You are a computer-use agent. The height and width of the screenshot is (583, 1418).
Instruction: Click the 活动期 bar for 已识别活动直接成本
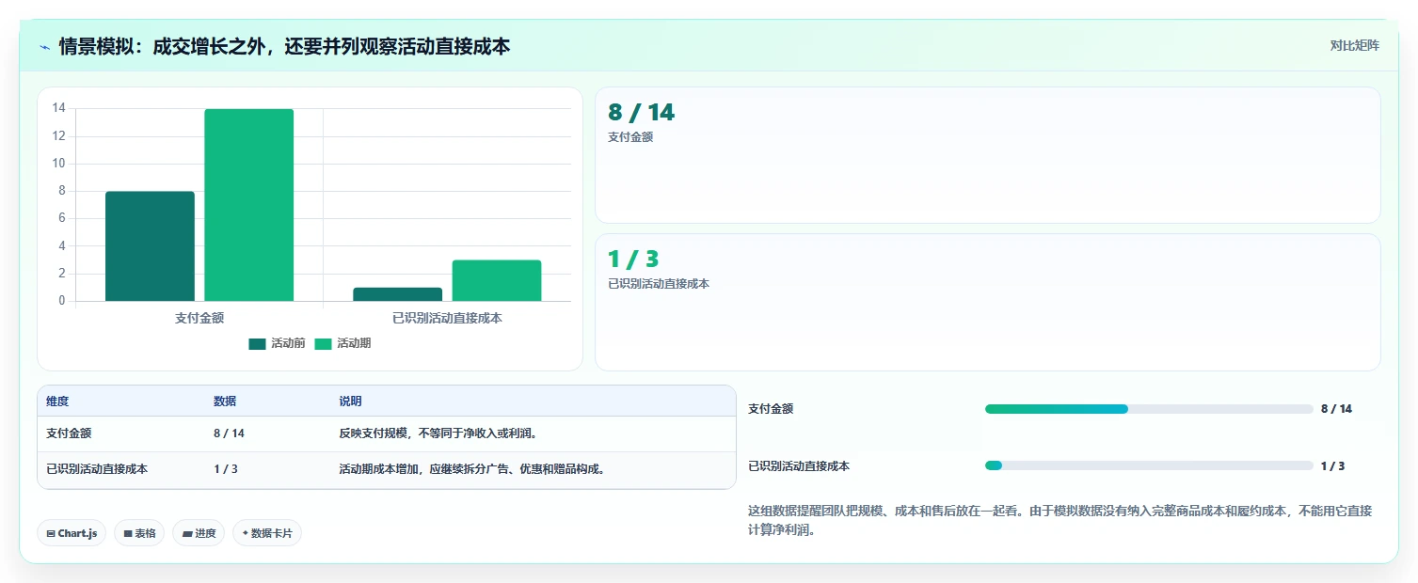pyautogui.click(x=497, y=280)
